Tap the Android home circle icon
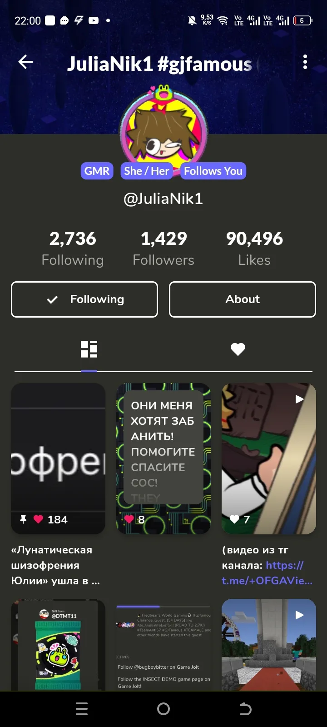 163,709
